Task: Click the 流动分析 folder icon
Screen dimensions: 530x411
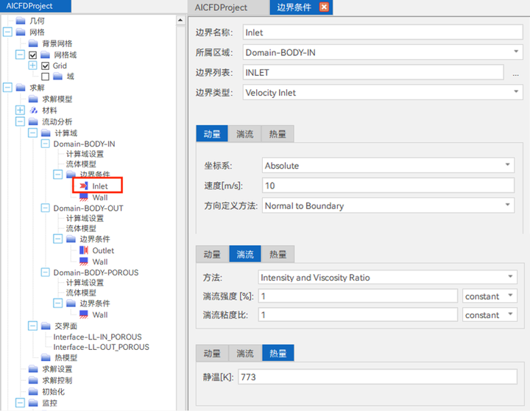Action: (x=33, y=122)
